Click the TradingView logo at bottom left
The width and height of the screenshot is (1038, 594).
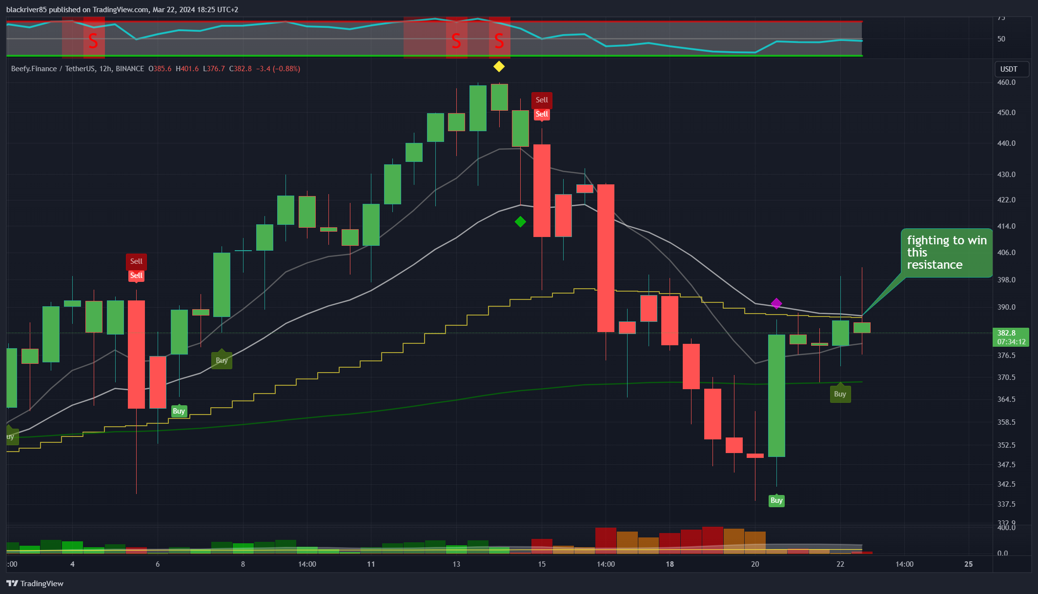click(x=35, y=583)
